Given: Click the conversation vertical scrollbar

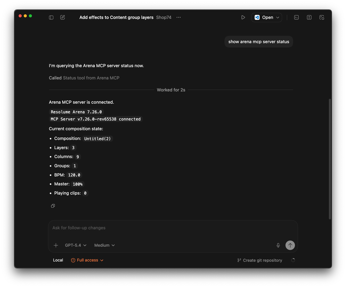Looking at the screenshot, I should [330, 159].
